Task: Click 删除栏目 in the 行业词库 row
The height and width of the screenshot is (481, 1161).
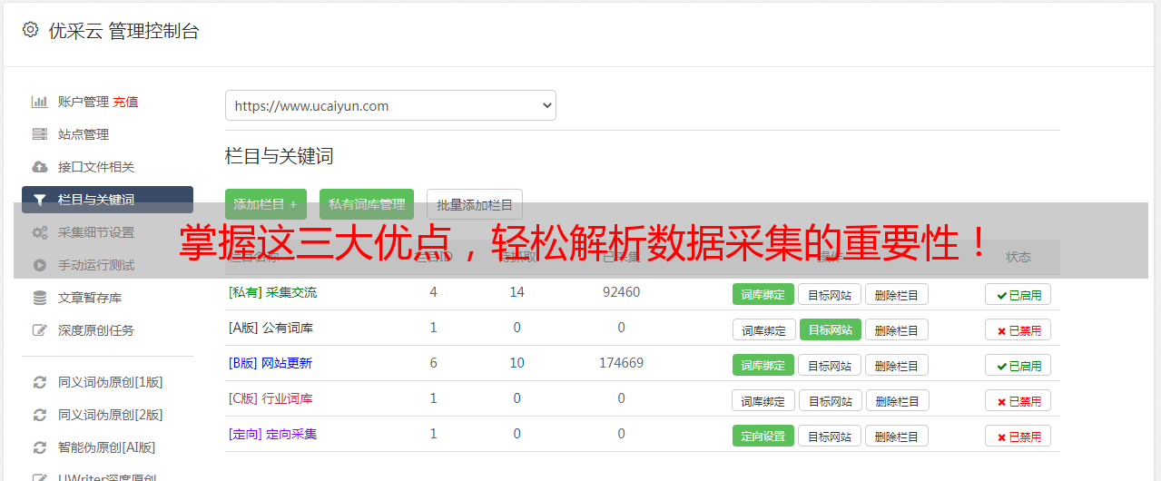Action: click(897, 400)
